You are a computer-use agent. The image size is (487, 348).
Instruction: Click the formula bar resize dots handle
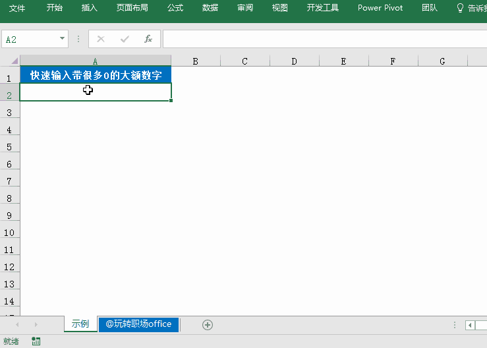pyautogui.click(x=79, y=40)
